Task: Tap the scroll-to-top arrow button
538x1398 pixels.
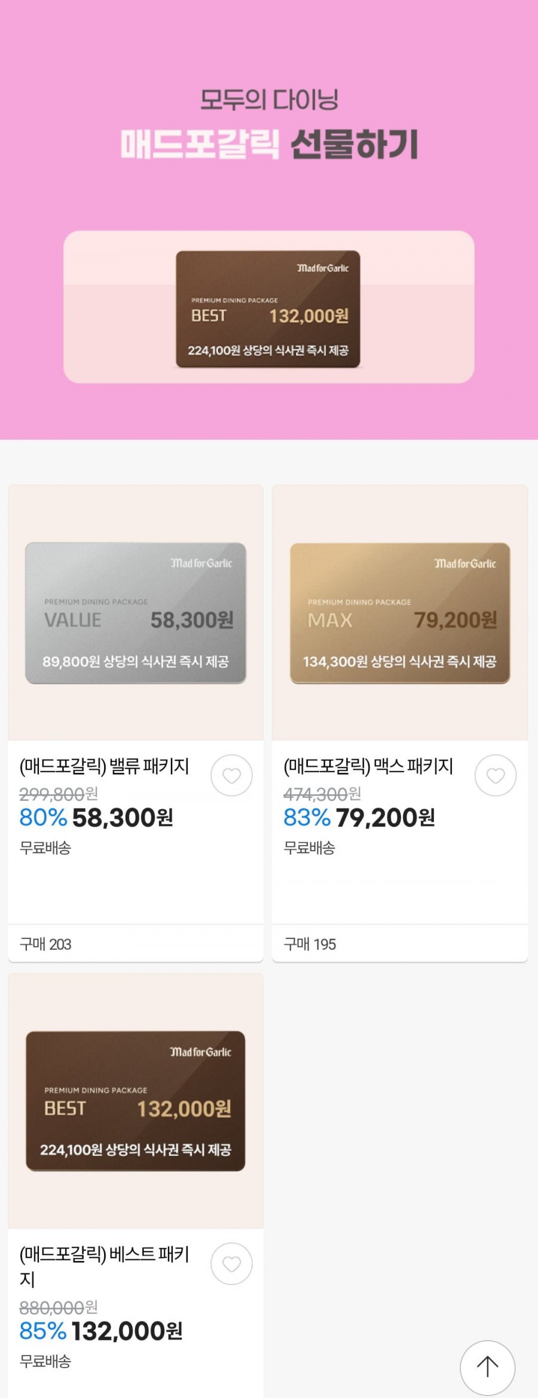Action: pos(487,1367)
